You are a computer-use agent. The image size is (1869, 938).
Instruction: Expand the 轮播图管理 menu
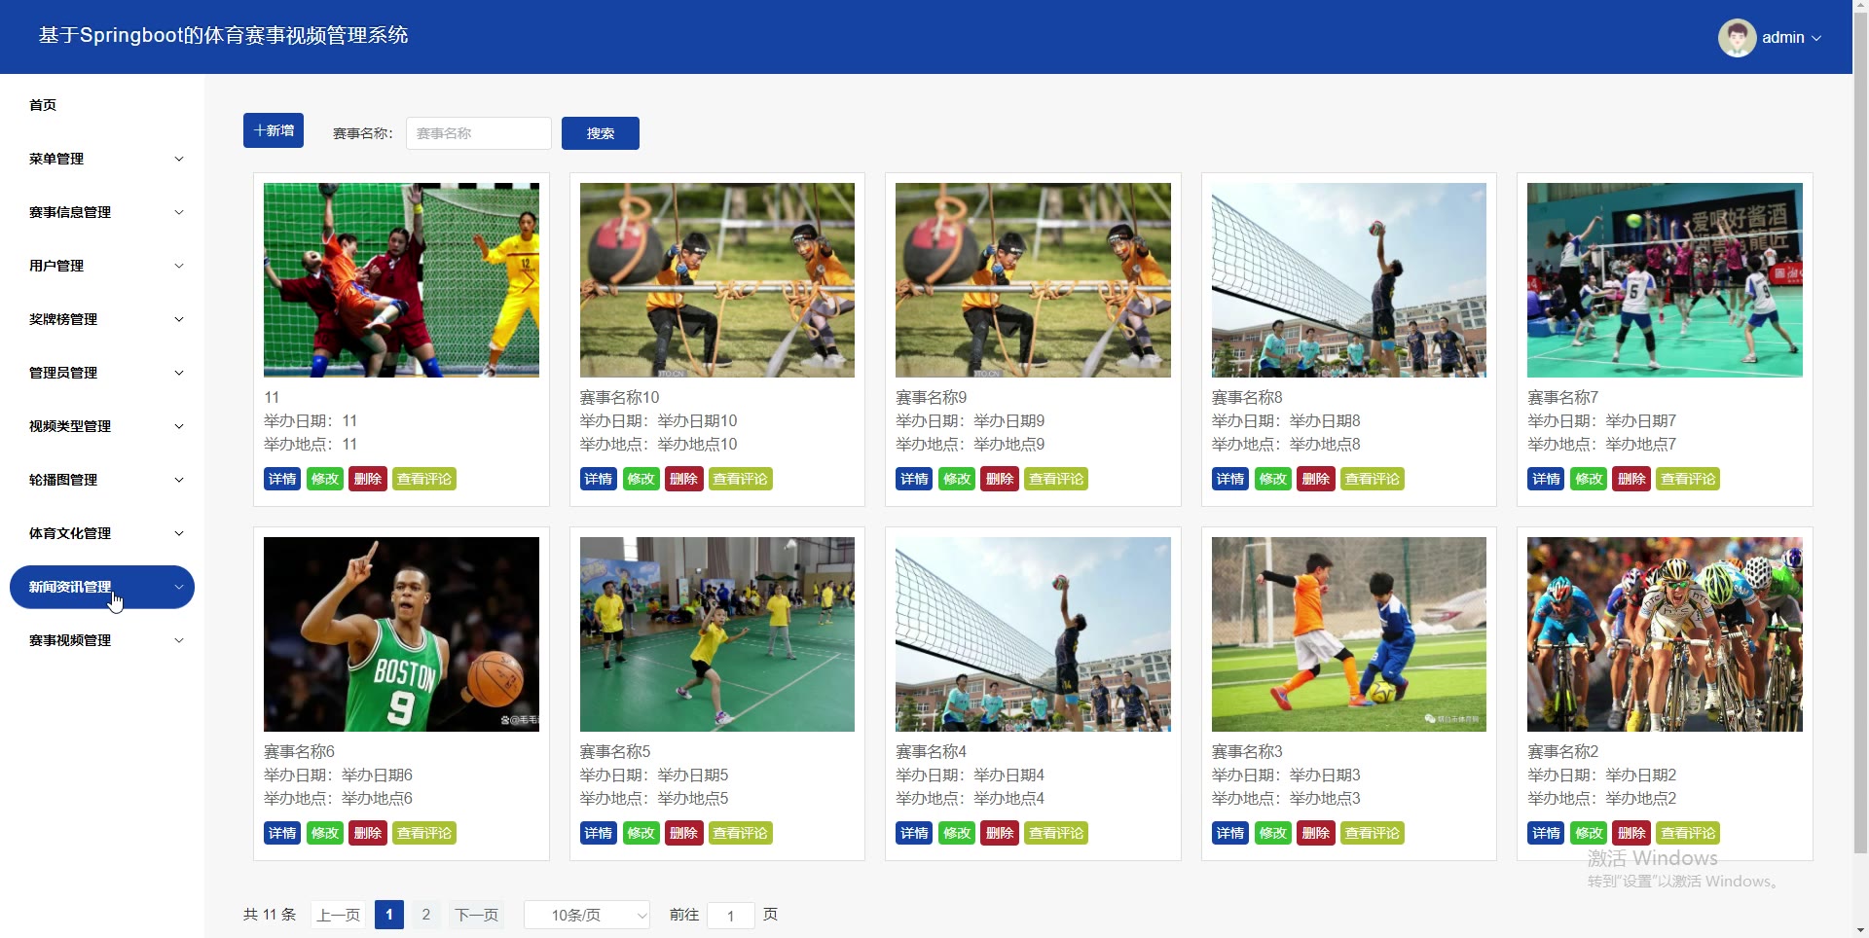coord(102,480)
